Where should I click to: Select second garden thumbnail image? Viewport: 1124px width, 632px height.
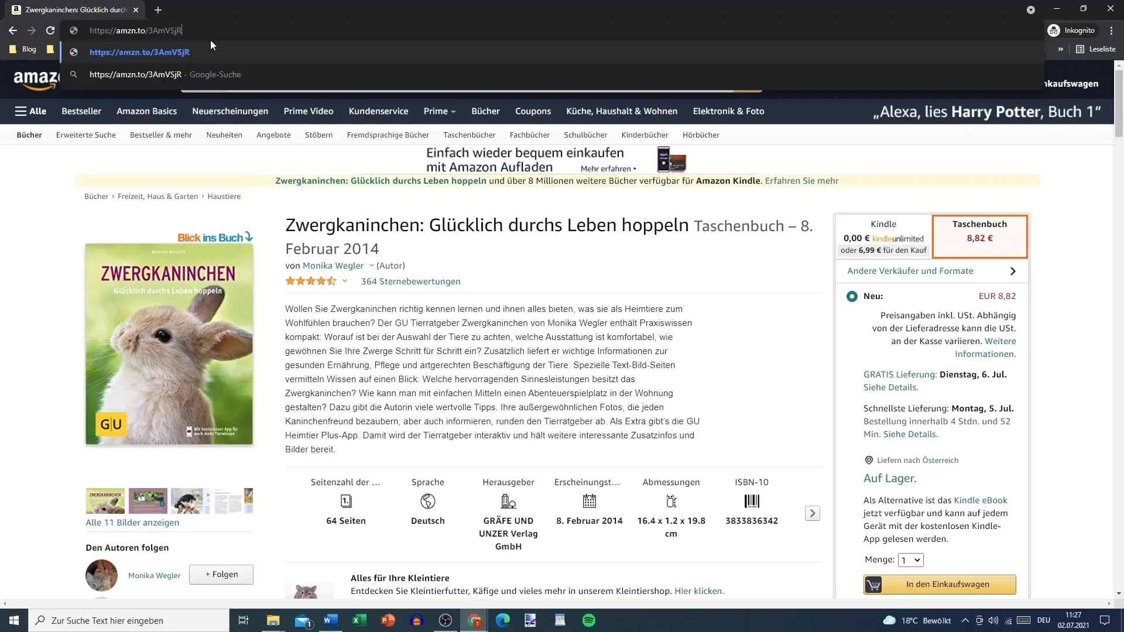tap(148, 501)
